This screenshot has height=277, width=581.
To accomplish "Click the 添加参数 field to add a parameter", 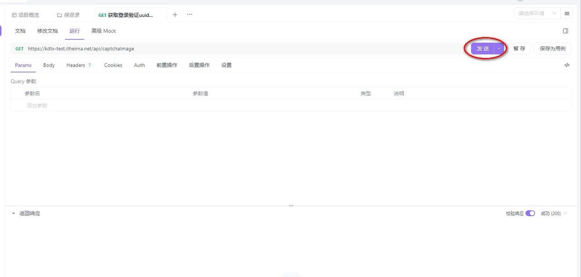I will [36, 105].
